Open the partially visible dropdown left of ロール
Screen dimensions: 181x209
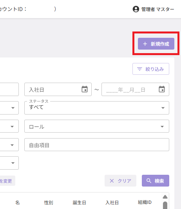click(x=9, y=126)
